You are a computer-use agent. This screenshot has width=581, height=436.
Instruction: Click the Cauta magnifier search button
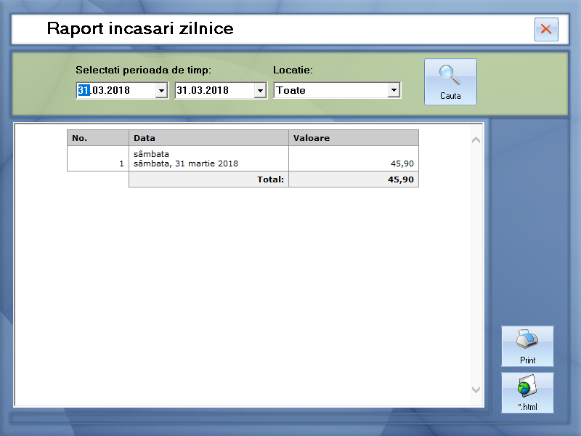450,81
